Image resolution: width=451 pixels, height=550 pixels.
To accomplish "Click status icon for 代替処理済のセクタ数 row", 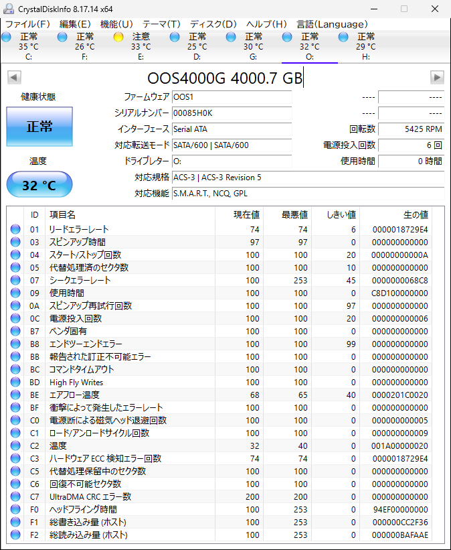I will pyautogui.click(x=15, y=268).
